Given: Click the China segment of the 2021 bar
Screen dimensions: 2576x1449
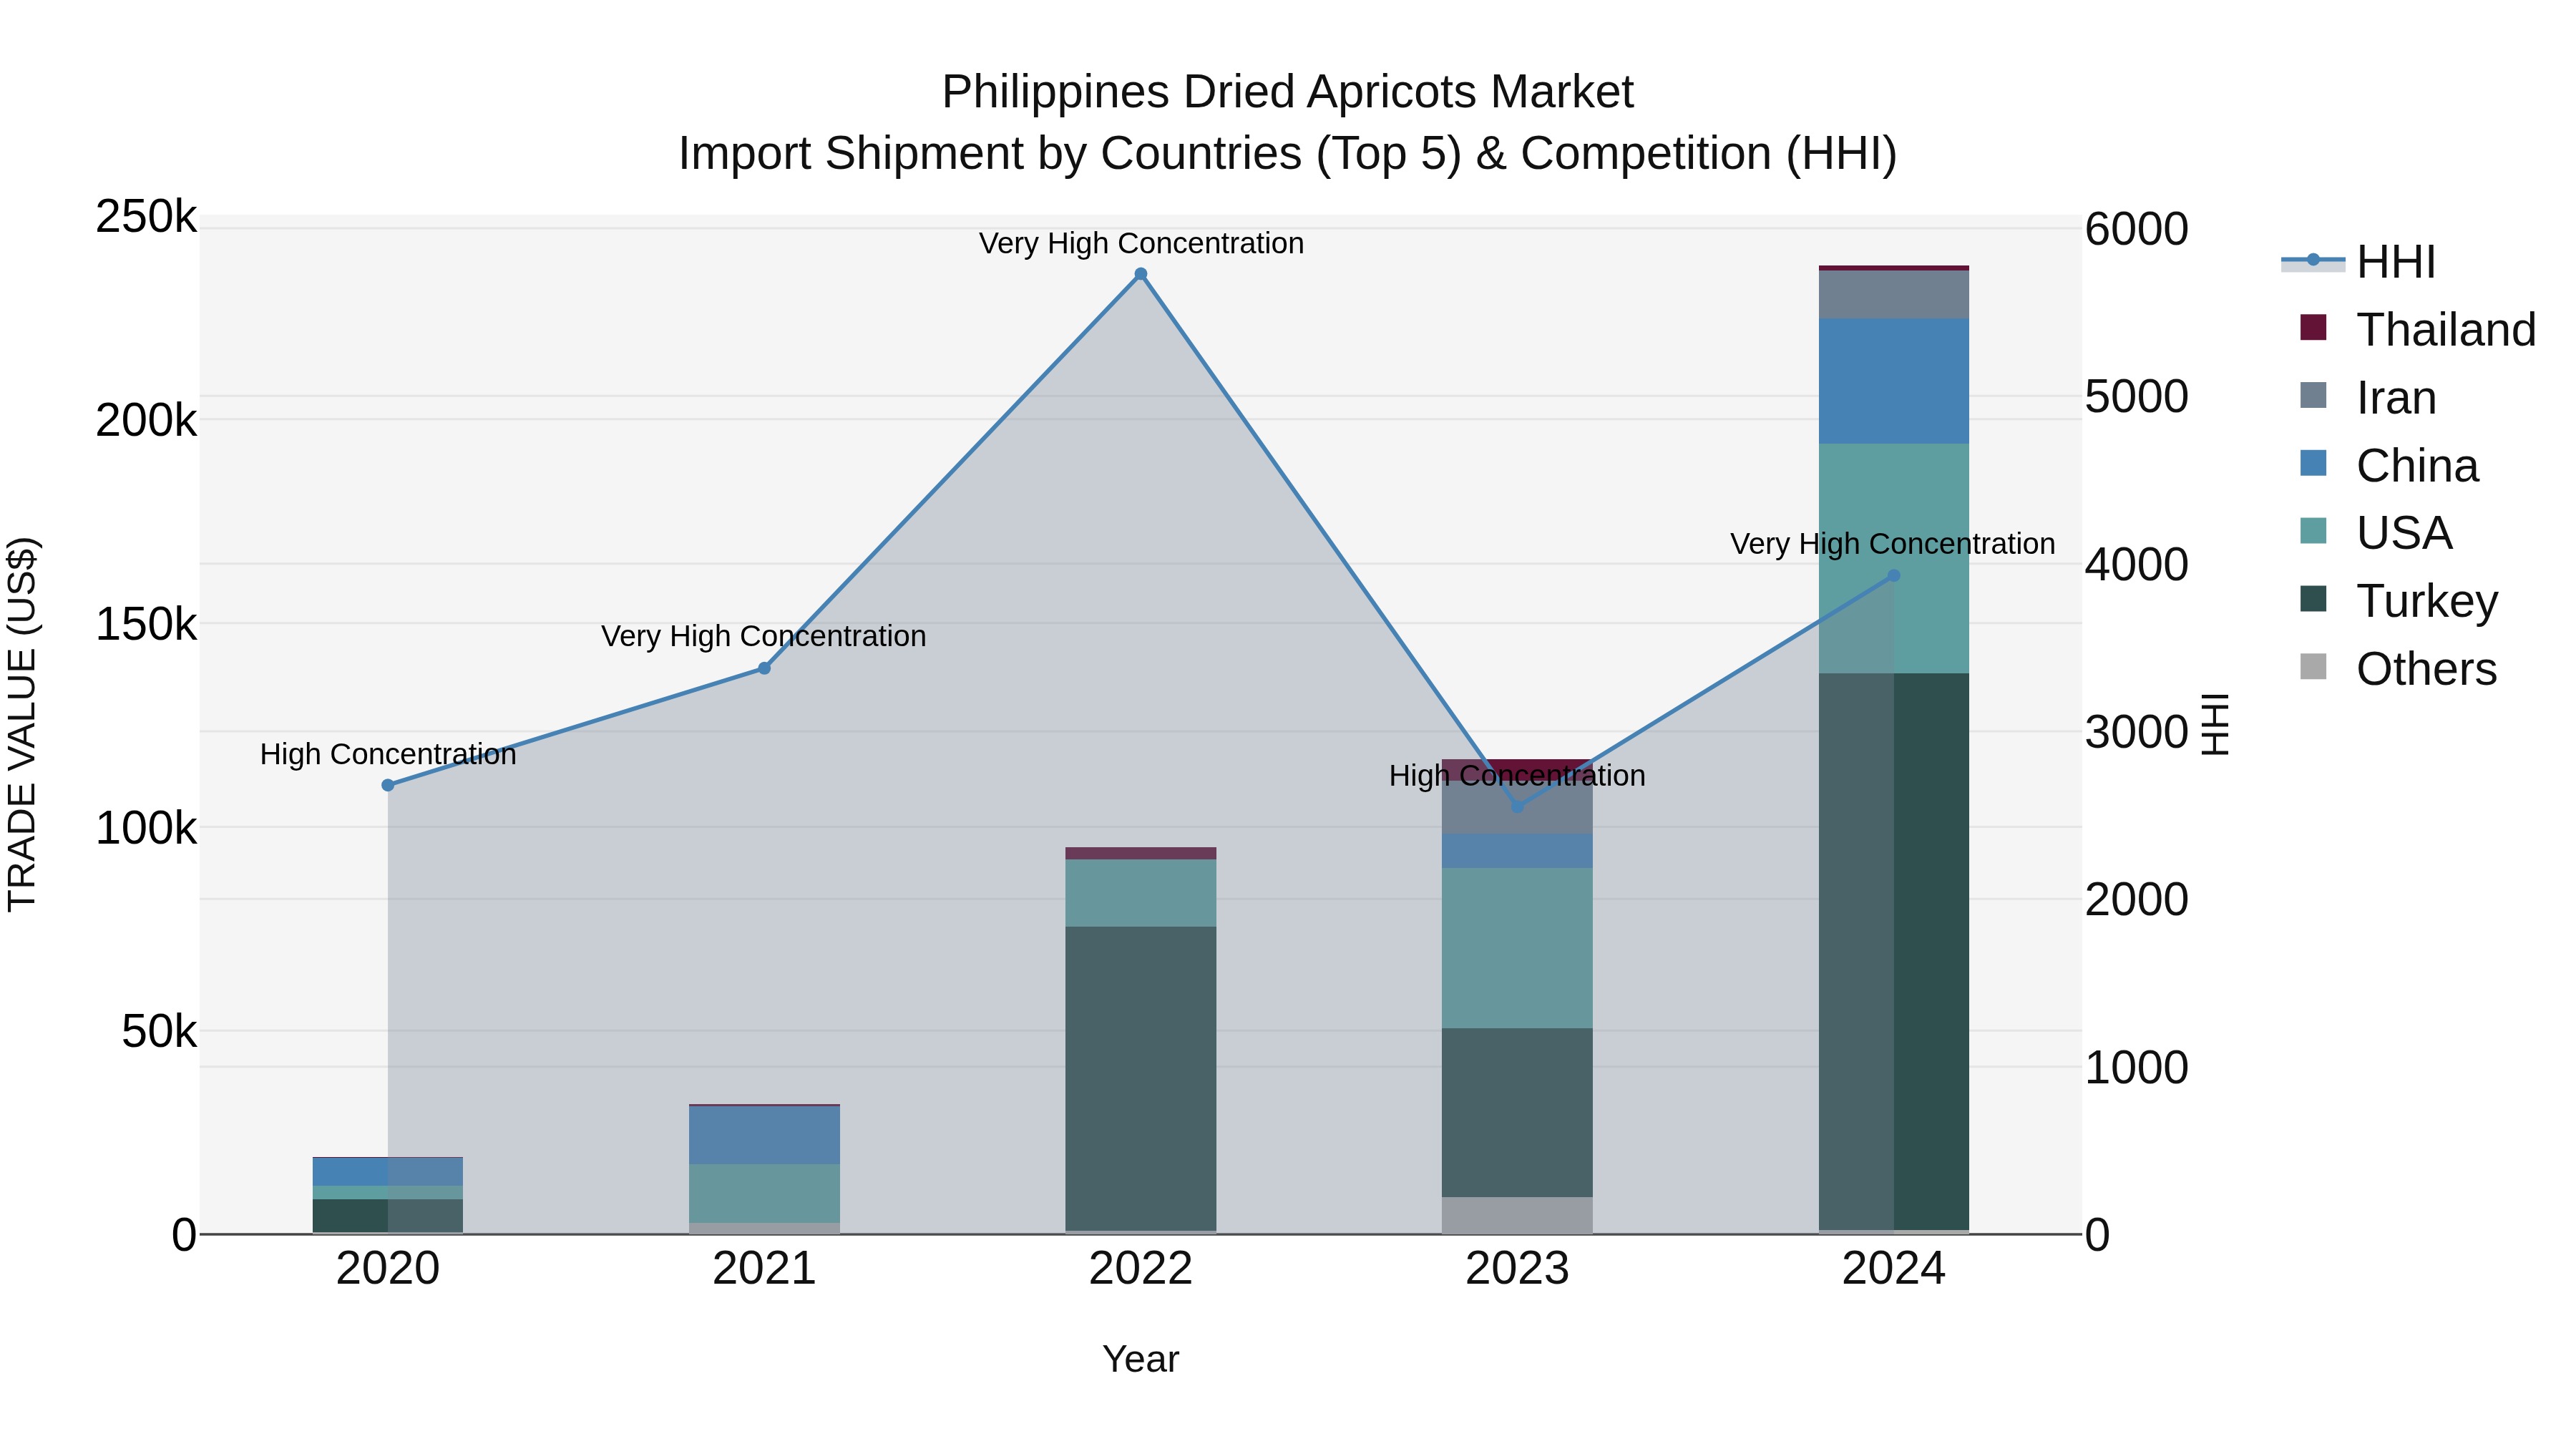Looking at the screenshot, I should point(764,1135).
